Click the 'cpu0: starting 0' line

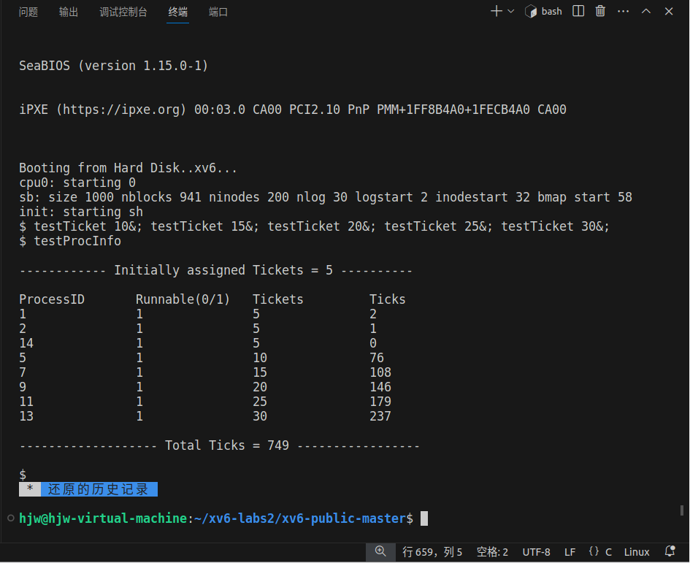[x=77, y=183]
